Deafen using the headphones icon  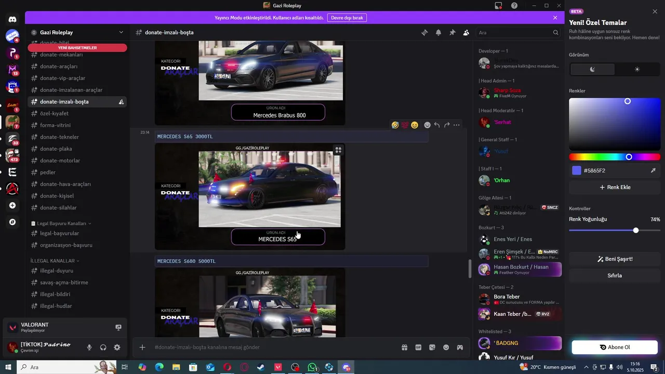(x=103, y=348)
